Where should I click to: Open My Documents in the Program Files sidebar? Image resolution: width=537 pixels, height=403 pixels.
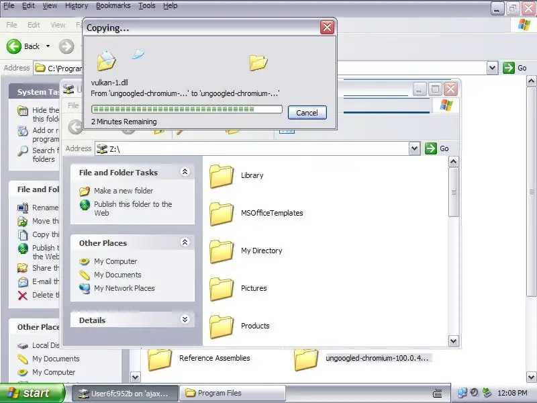56,359
